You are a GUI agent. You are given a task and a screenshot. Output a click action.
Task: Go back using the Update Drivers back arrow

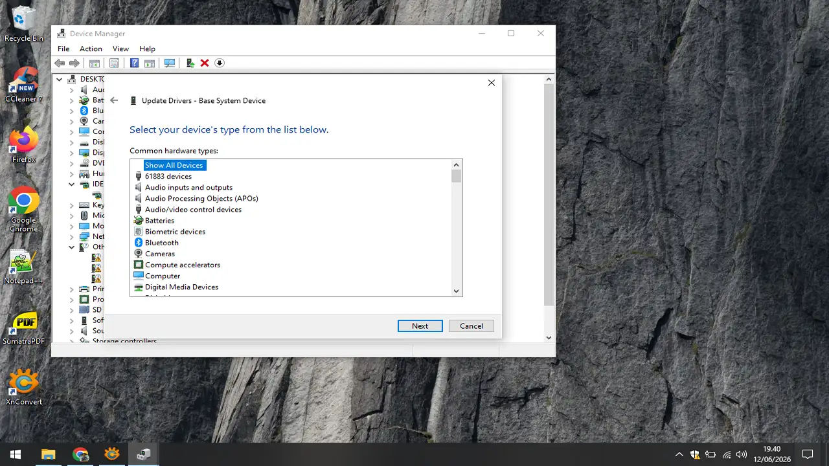[x=114, y=100]
